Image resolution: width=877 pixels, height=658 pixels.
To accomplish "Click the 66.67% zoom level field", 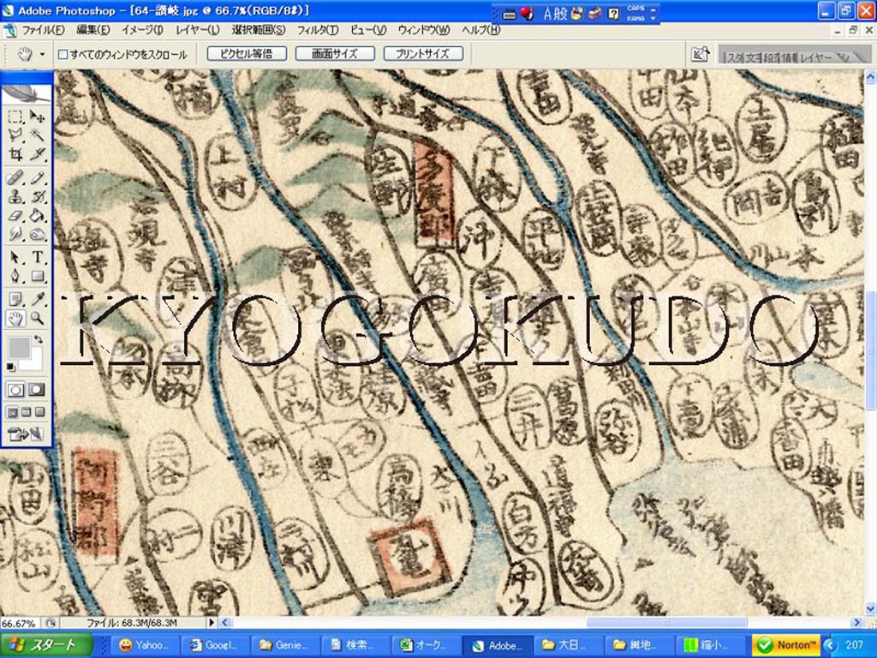I will [x=21, y=623].
